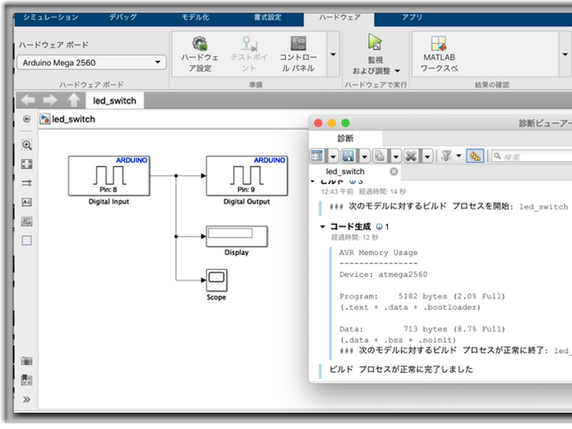Select the Digital Output block

(247, 176)
